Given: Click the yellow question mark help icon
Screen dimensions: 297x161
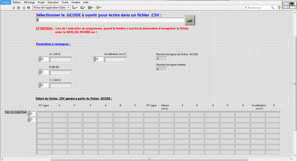Looking at the screenshot, I should (x=279, y=8).
